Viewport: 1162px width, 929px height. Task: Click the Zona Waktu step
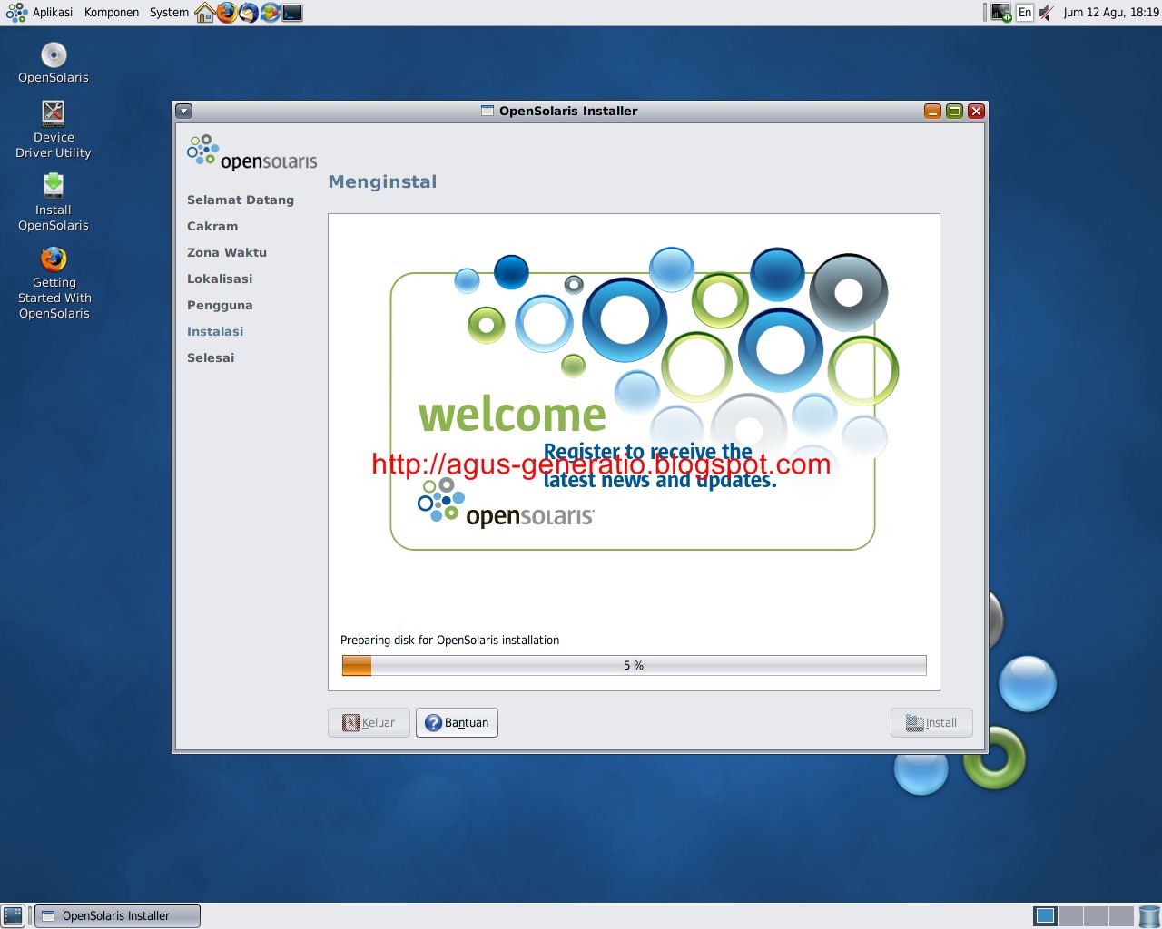coord(227,253)
